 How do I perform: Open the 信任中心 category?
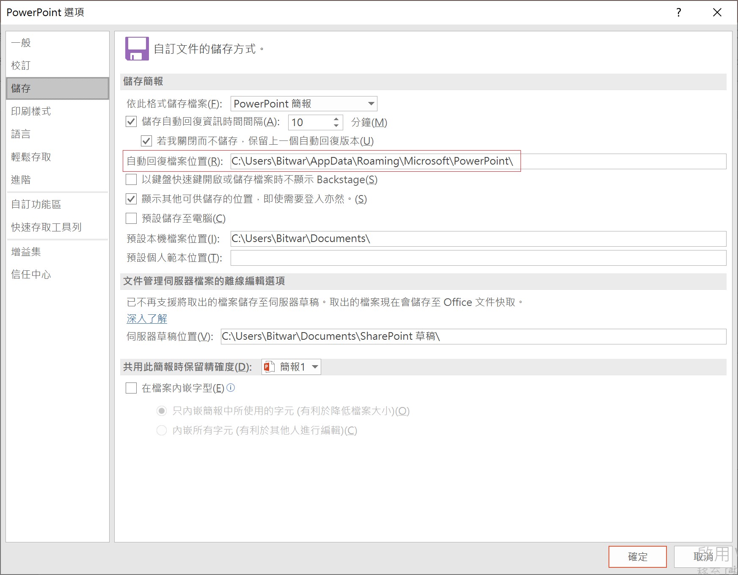click(x=58, y=275)
